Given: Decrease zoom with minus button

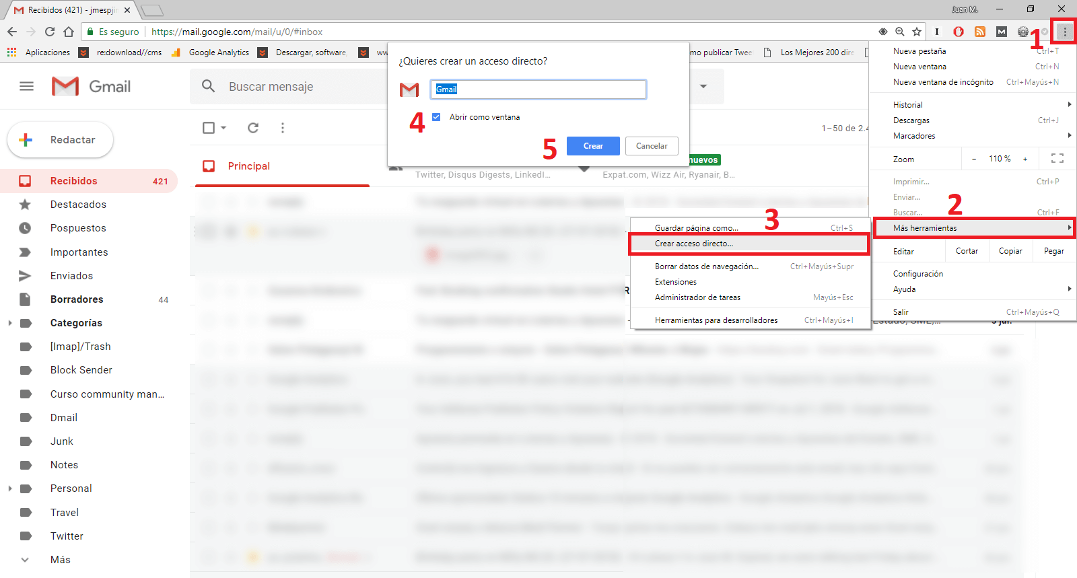Looking at the screenshot, I should tap(974, 159).
